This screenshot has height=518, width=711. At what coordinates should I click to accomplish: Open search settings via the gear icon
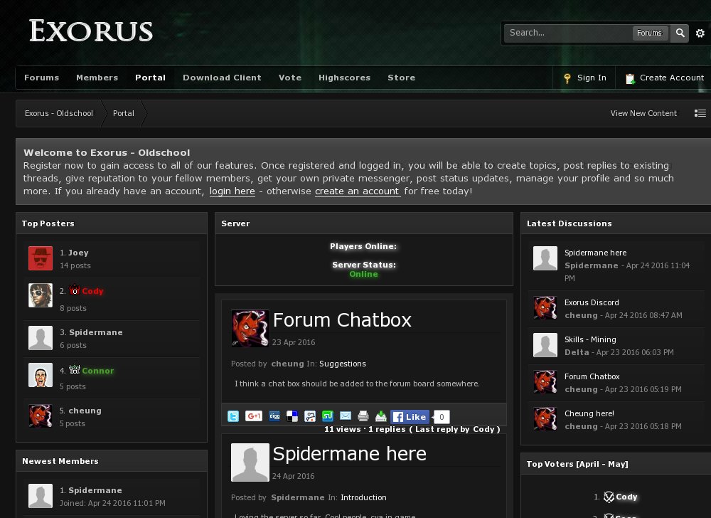(x=700, y=33)
